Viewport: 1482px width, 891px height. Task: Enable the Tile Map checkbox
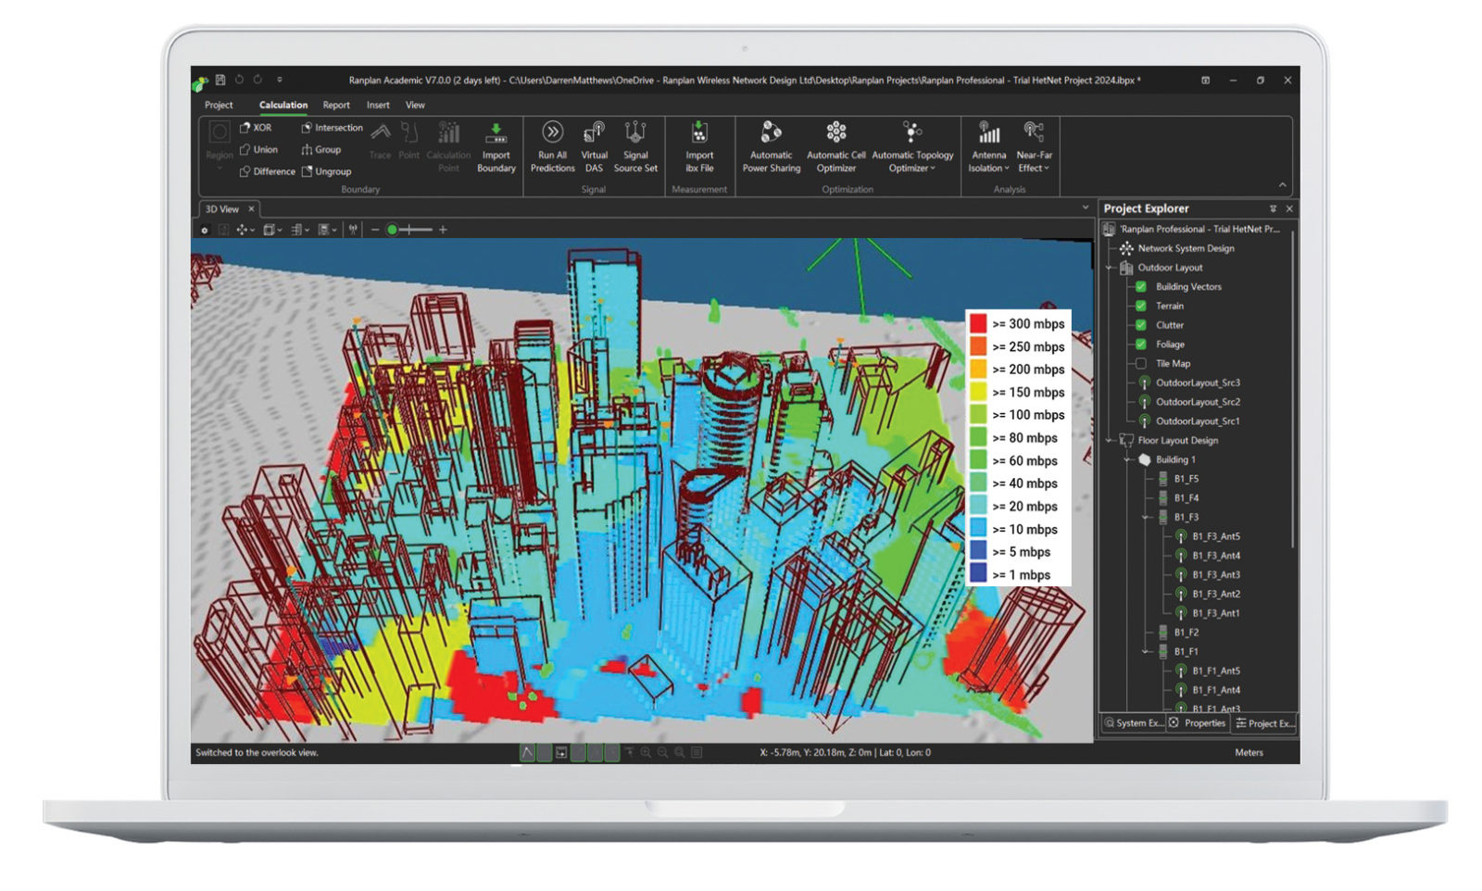[x=1141, y=363]
